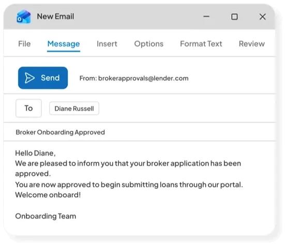This screenshot has height=246, width=286.
Task: Open the File tab
Action: pyautogui.click(x=24, y=44)
